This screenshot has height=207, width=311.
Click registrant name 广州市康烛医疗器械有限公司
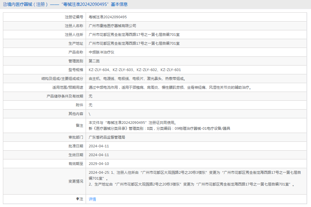coord(112,26)
